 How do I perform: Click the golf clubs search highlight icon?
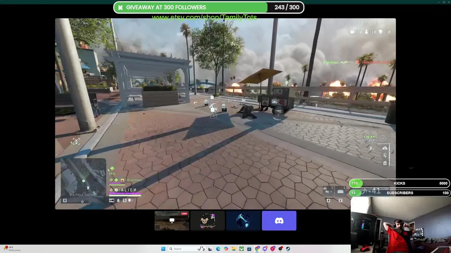[x=201, y=248]
